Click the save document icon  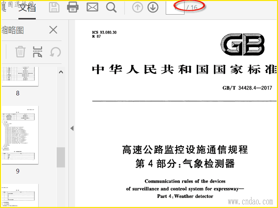point(54,7)
